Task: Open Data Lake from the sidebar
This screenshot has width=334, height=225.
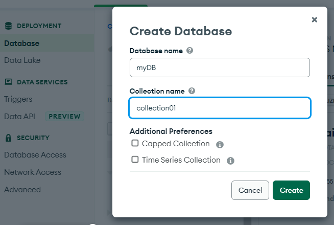Action: click(22, 60)
